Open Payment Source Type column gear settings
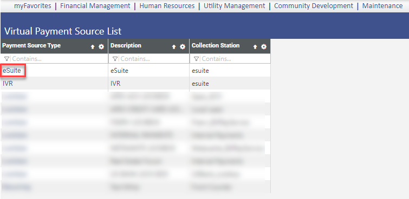Image resolution: width=409 pixels, height=199 pixels. [101, 47]
